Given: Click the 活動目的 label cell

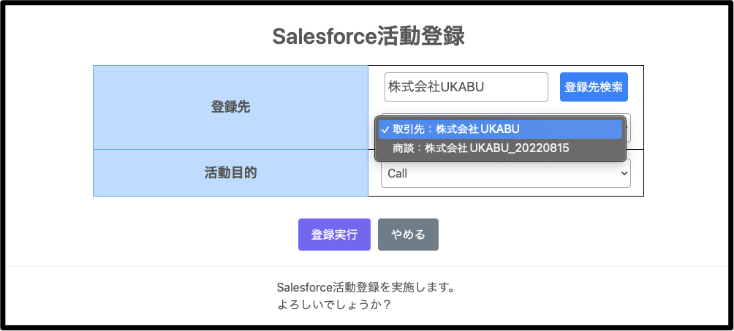Looking at the screenshot, I should tap(230, 173).
